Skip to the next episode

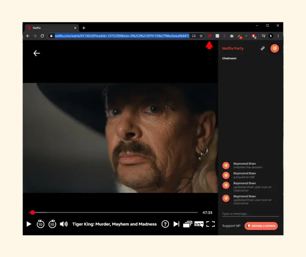point(176,224)
